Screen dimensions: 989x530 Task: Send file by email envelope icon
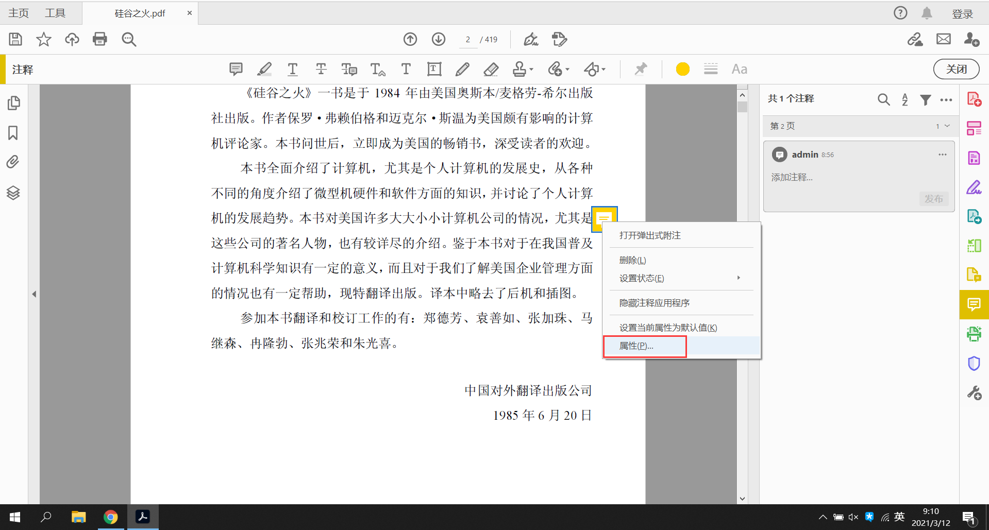pyautogui.click(x=944, y=39)
